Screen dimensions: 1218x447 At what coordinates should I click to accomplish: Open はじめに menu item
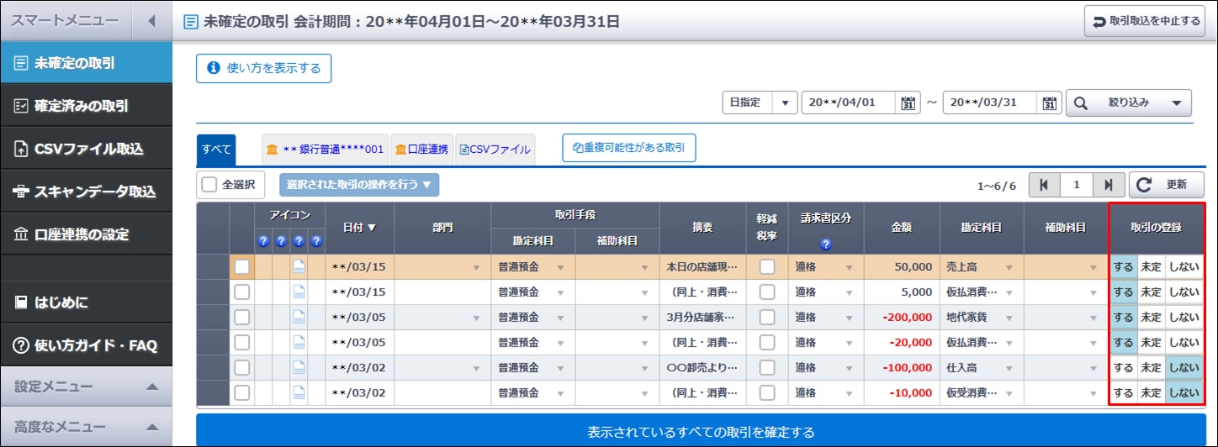pos(86,302)
